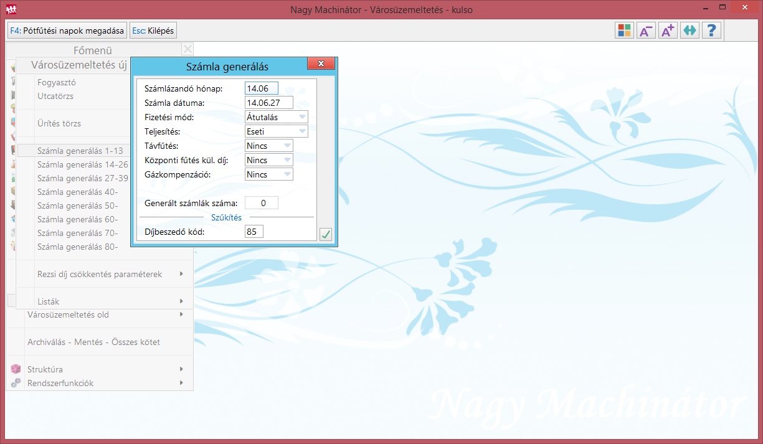Expand the Struktúra submenu arrow
Screen dimensions: 763x444
pos(181,369)
